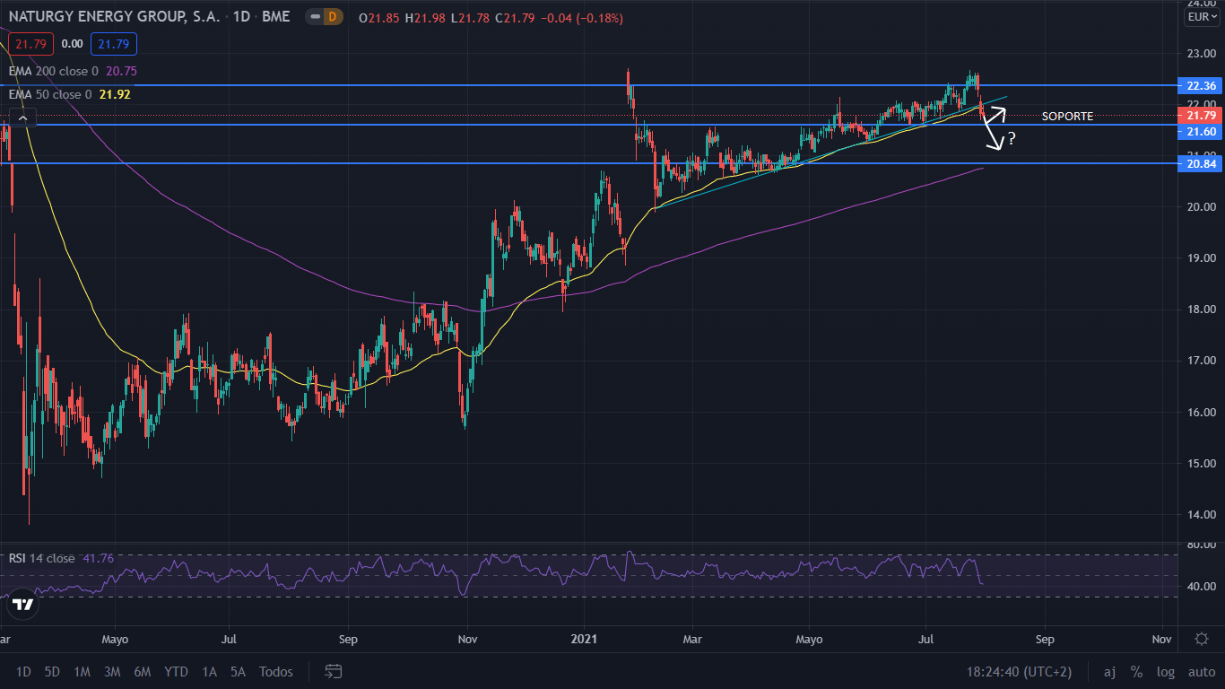
Task: Click the TradingView logo
Action: [23, 605]
